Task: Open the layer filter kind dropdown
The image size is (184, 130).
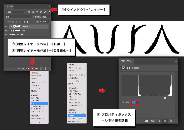Action: (x=15, y=12)
